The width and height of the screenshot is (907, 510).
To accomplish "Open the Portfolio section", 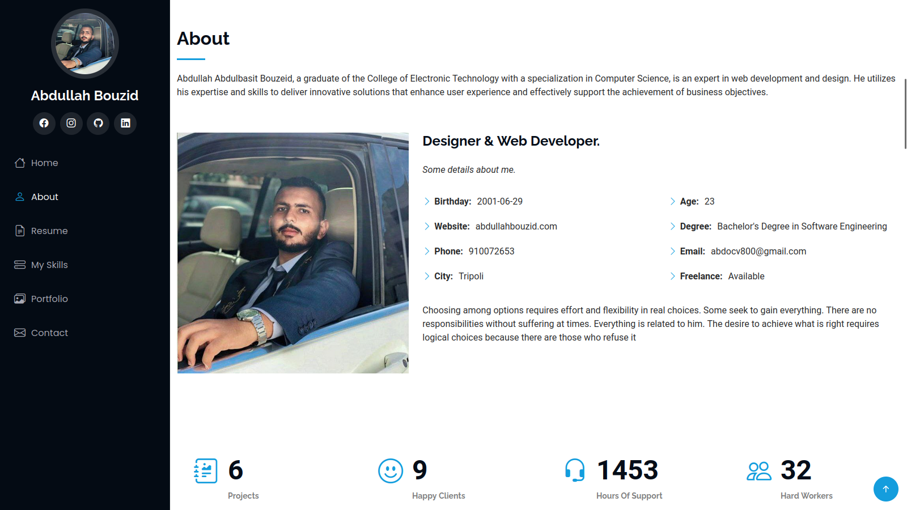I will coord(49,299).
